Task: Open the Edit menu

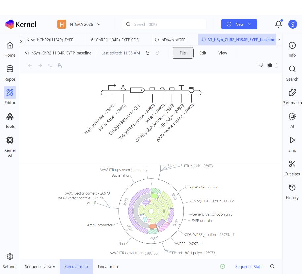Action: [x=203, y=53]
